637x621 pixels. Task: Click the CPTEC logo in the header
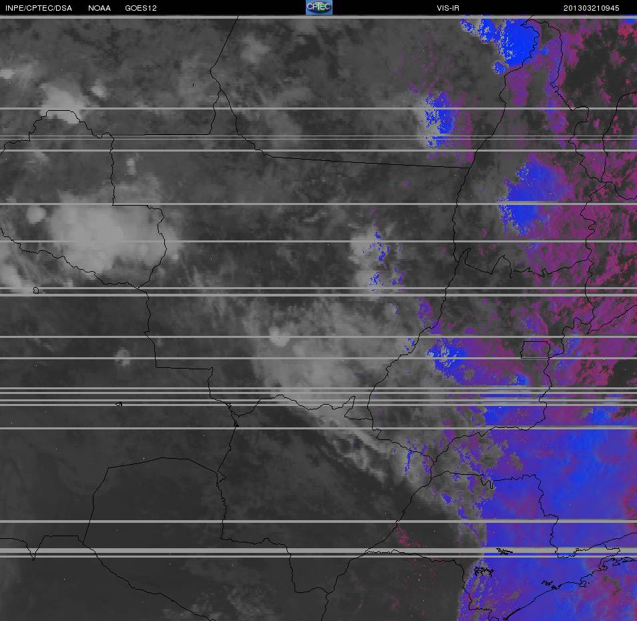pos(319,7)
